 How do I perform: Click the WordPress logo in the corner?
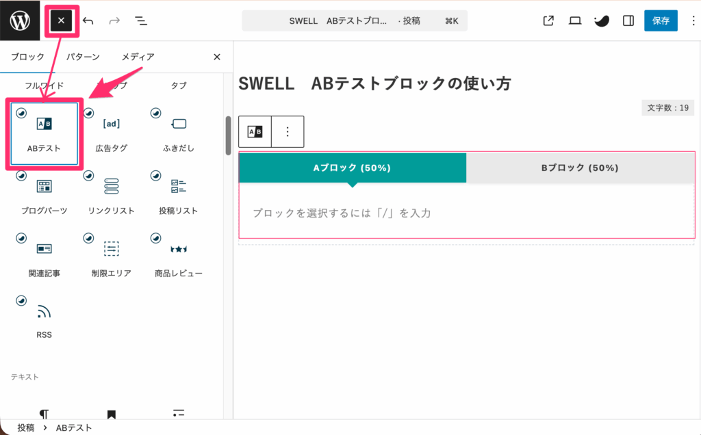[18, 21]
